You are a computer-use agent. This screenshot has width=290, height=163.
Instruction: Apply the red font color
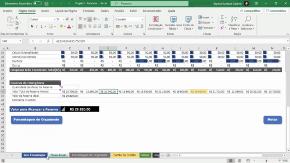[x=69, y=26]
